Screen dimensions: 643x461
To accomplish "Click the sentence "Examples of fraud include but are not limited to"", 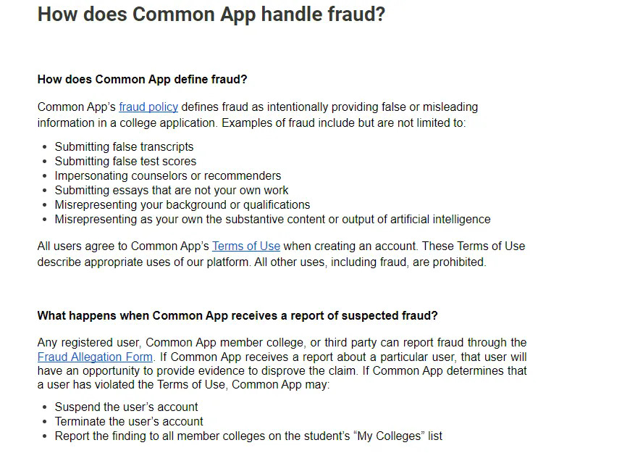I will (343, 123).
